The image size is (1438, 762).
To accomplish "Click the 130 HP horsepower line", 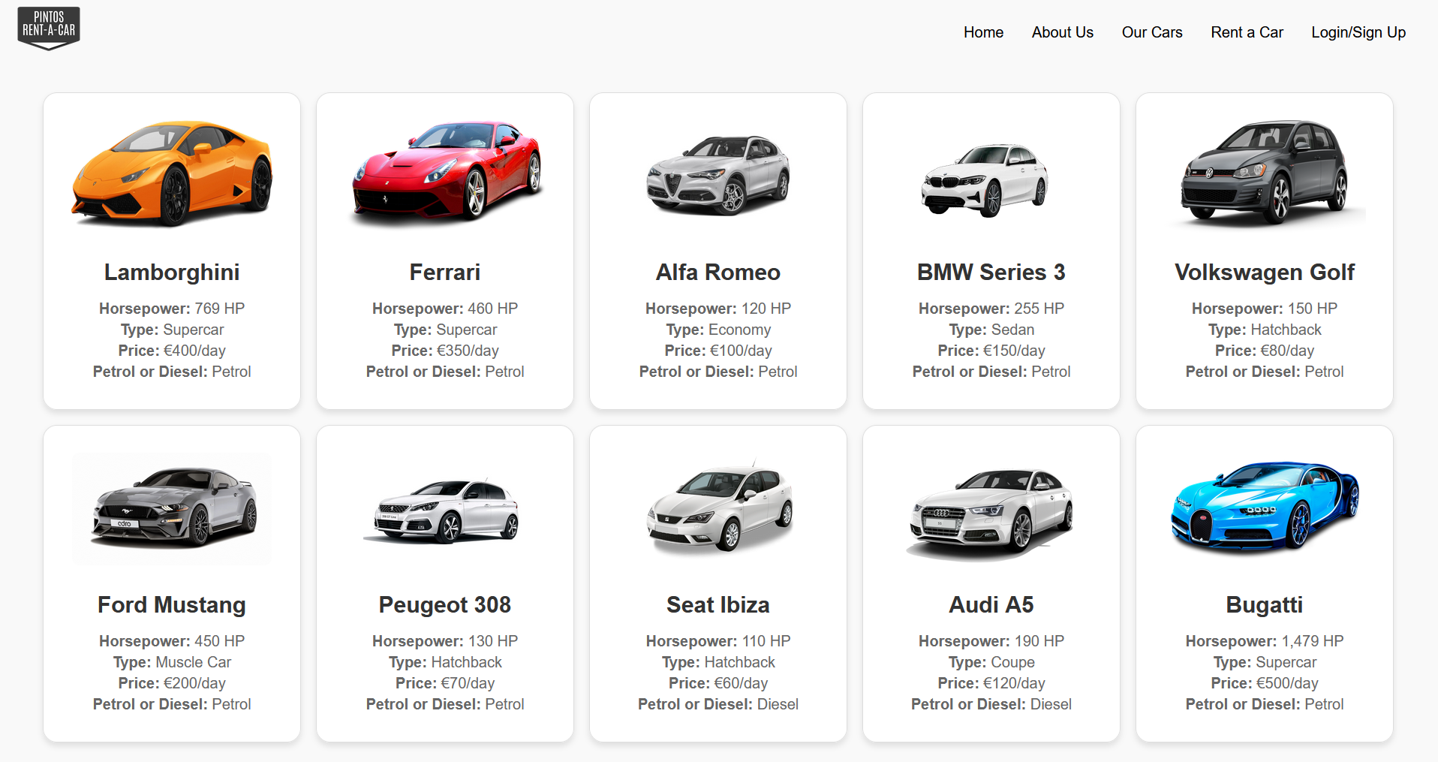I will click(445, 641).
